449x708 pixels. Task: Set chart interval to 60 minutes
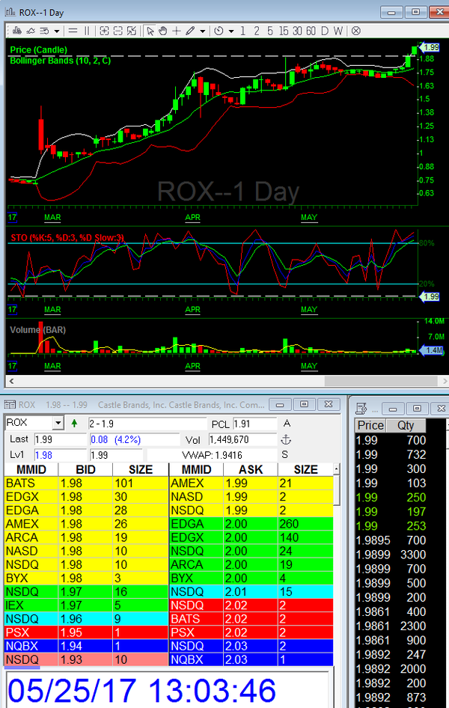311,31
